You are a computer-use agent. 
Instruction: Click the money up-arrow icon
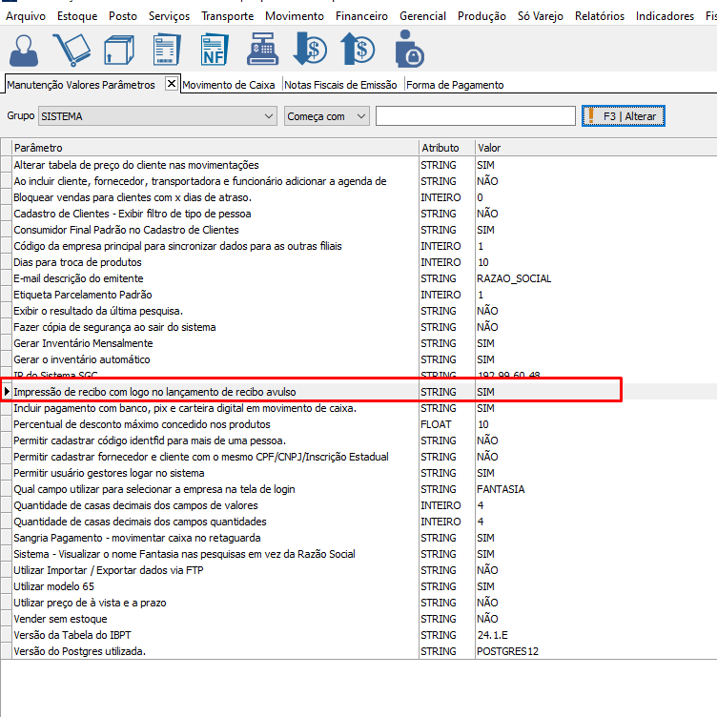[358, 50]
